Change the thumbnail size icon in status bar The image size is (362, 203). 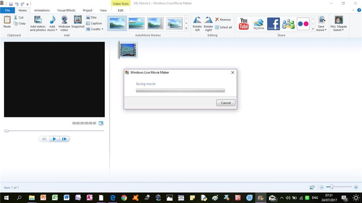(x=312, y=187)
